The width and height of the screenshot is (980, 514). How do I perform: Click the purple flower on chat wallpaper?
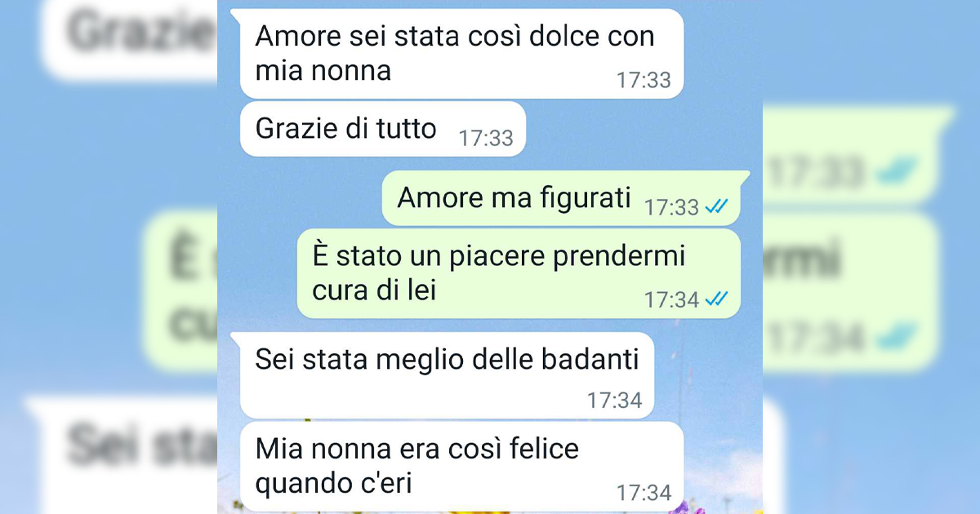680,507
